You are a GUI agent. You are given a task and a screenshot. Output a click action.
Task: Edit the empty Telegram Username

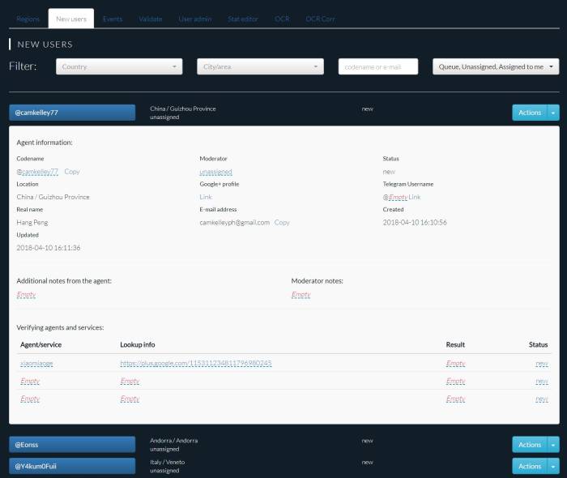click(x=399, y=197)
